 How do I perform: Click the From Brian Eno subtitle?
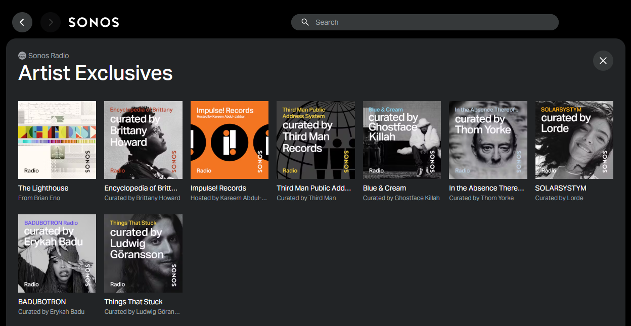coord(39,198)
